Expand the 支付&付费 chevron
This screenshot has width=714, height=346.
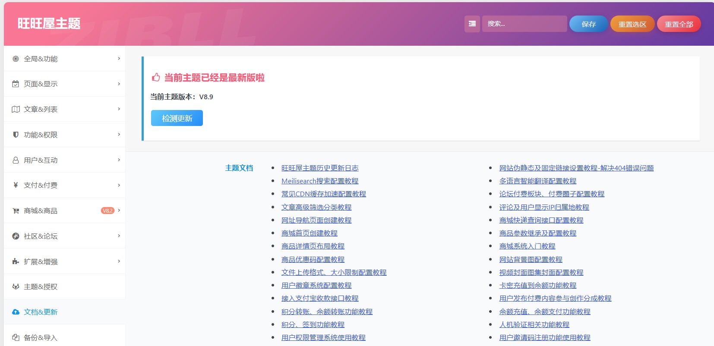[x=119, y=185]
